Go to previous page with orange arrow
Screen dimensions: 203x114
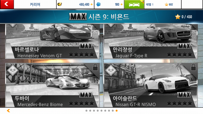pyautogui.click(x=8, y=111)
